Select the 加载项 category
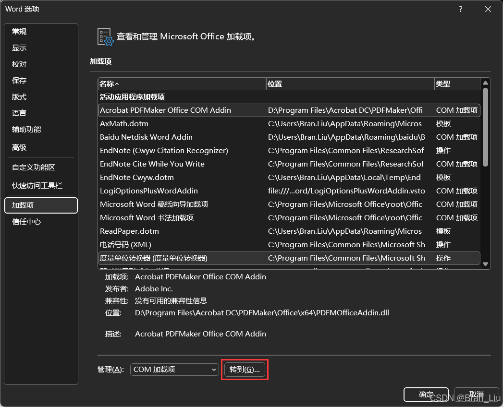The height and width of the screenshot is (407, 503). (x=41, y=205)
